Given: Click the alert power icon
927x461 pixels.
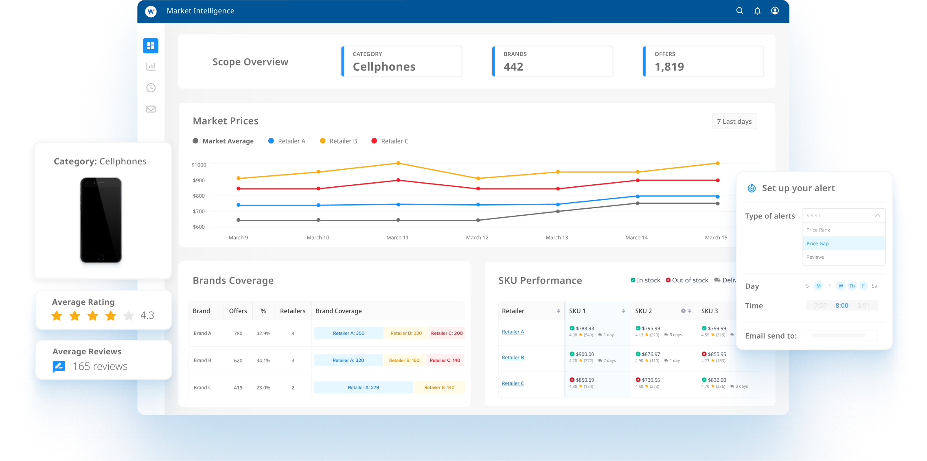Looking at the screenshot, I should point(752,188).
